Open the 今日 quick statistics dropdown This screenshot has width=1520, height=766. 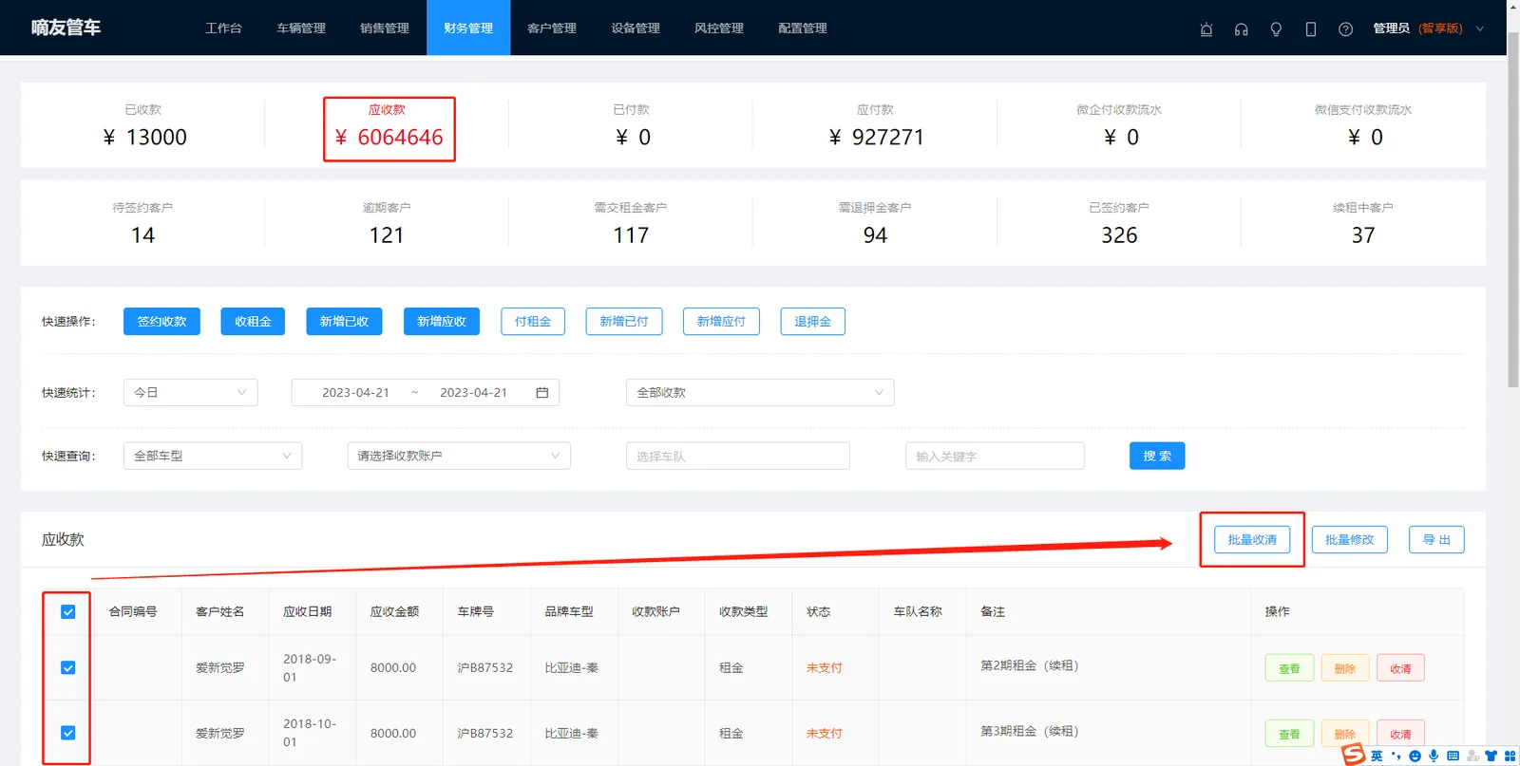point(191,392)
